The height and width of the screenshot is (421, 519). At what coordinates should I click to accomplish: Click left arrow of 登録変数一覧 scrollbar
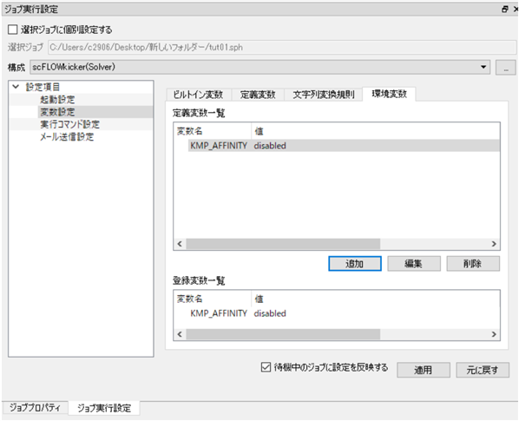180,334
